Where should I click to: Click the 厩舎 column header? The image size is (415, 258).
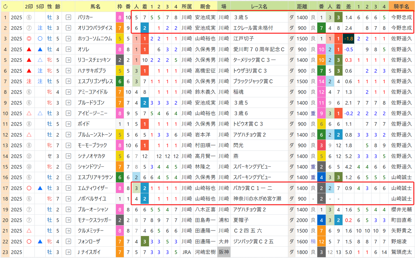tap(205, 6)
